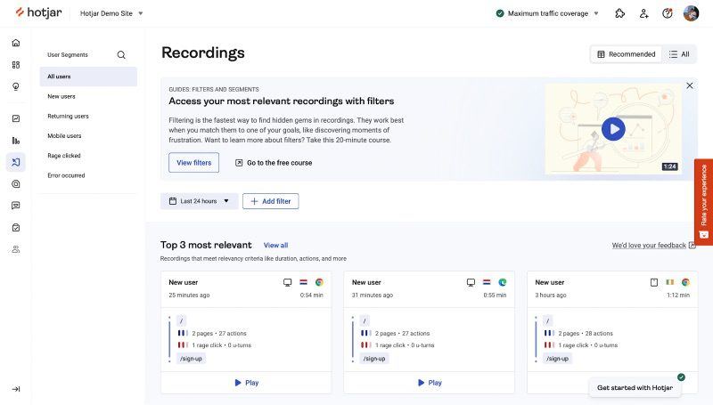Open the Last 24 hours date dropdown

tap(199, 201)
